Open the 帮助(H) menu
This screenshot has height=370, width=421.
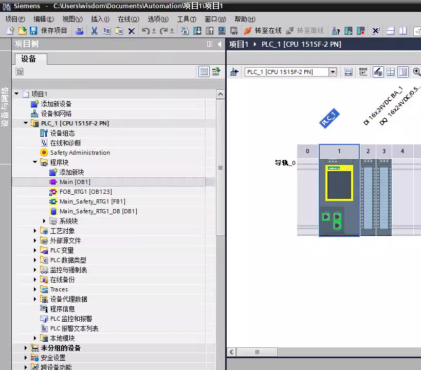pyautogui.click(x=245, y=19)
